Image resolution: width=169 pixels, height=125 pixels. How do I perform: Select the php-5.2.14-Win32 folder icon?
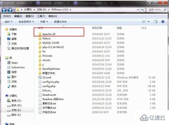coord(40,47)
